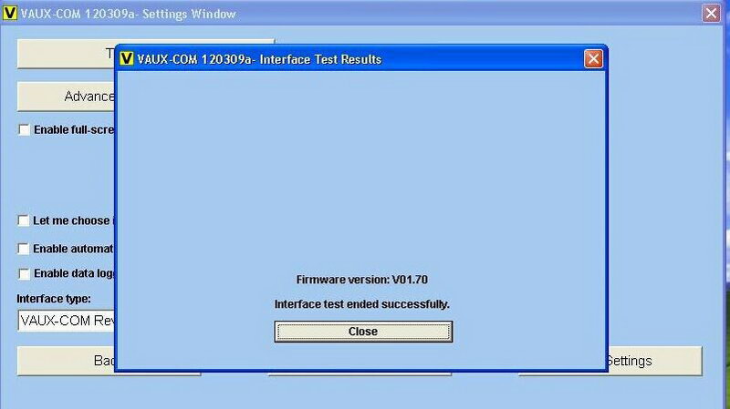Enable the automatic option checkbox
Image resolution: width=730 pixels, height=409 pixels.
(x=24, y=249)
